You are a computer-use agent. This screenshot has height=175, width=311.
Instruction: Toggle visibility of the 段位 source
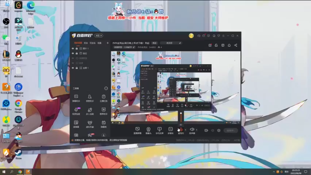(x=73, y=53)
